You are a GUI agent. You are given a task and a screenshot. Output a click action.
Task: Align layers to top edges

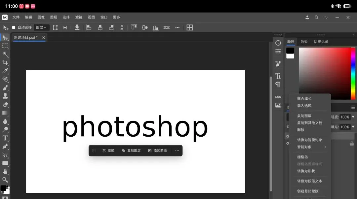click(134, 27)
